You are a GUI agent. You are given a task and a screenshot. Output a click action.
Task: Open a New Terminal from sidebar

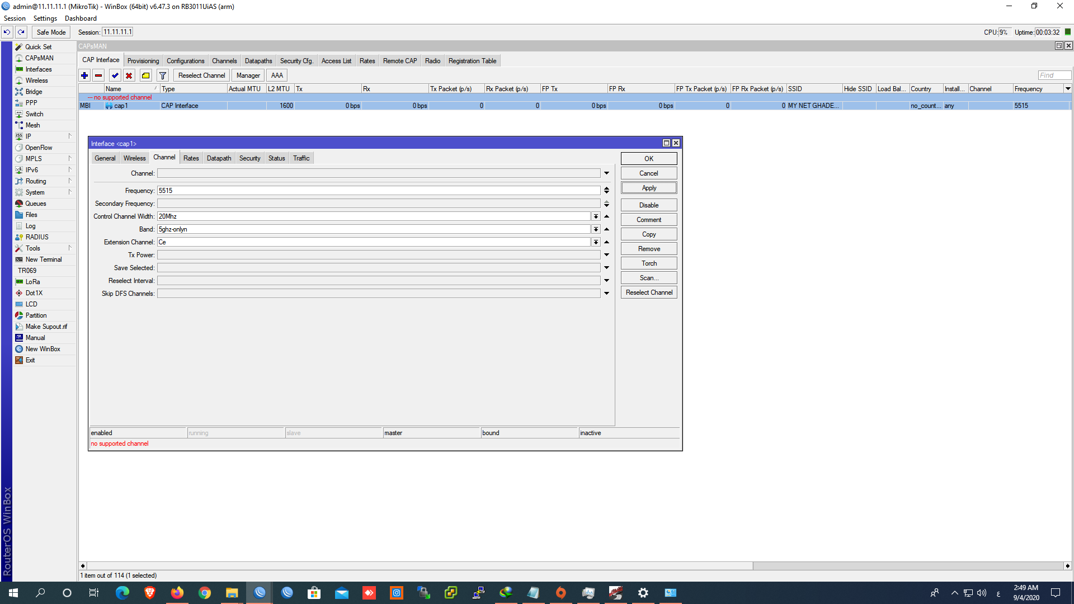[43, 259]
